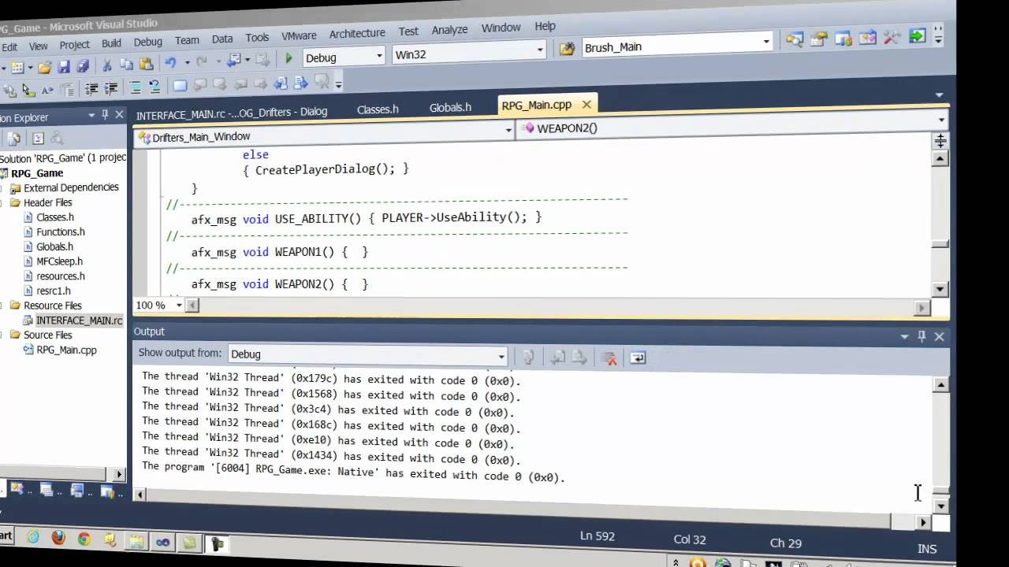Toggle a bookmark on the current line
1009x567 pixels.
point(180,86)
